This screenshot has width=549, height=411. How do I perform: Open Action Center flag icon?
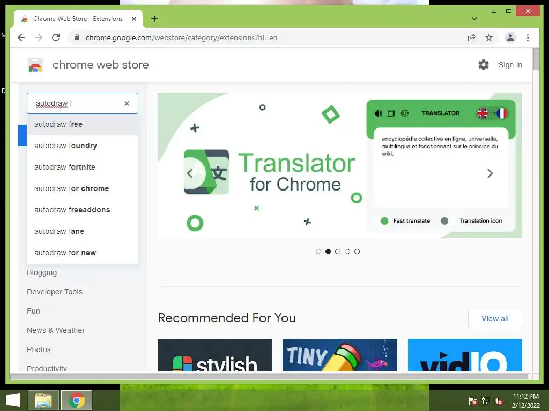(x=473, y=401)
